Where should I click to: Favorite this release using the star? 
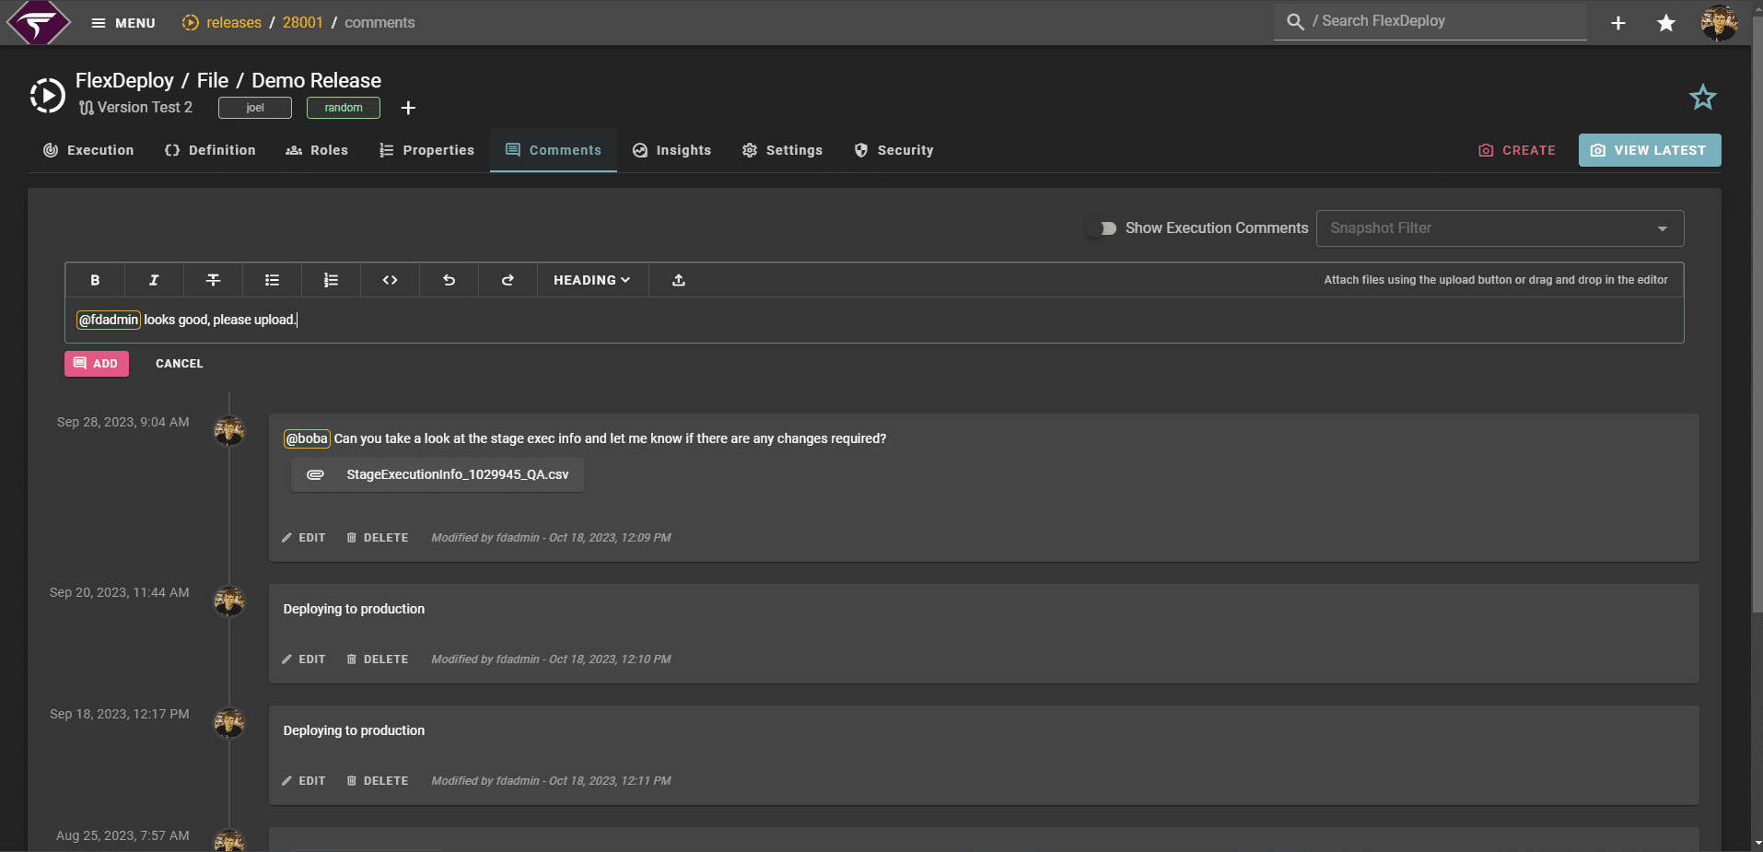point(1702,97)
